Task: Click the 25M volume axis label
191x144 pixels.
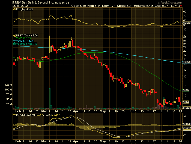Action: tap(9, 104)
